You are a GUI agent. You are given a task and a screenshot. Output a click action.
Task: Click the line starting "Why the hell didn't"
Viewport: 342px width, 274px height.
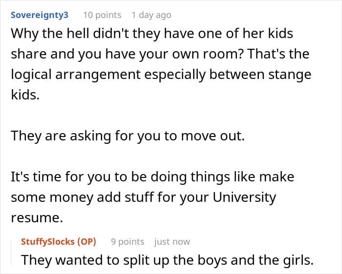pyautogui.click(x=152, y=34)
